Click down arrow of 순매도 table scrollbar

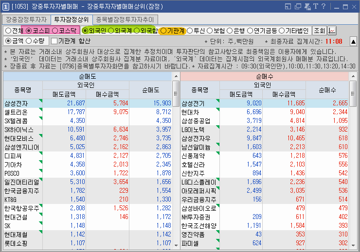tap(176, 245)
